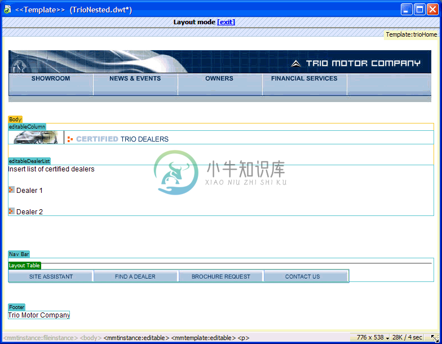This screenshot has width=442, height=344.
Task: Click the car thumbnail image
Action: 36,138
